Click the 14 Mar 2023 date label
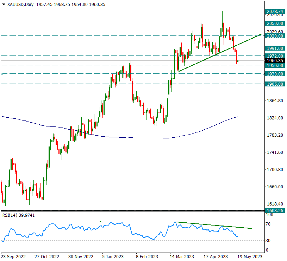287x261 pixels. (182, 257)
